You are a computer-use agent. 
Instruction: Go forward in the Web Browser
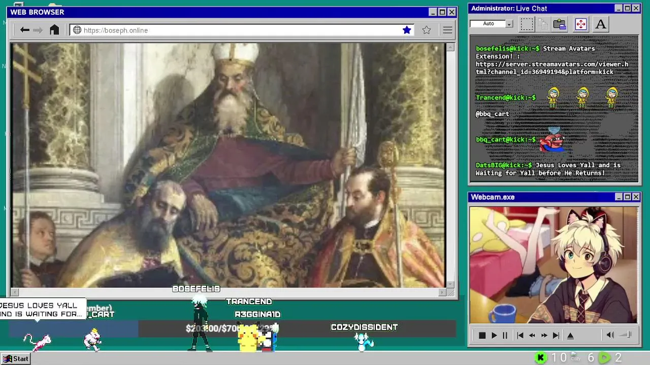[38, 30]
